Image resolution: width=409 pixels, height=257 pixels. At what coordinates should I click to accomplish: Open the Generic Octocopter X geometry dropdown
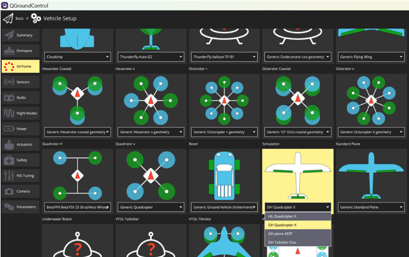371,132
